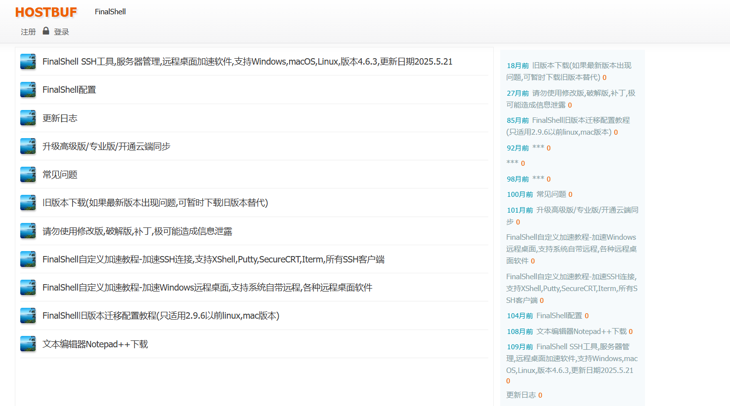Open main list post FinalShell SSH工具,服务器管理
The width and height of the screenshot is (730, 406).
point(248,62)
